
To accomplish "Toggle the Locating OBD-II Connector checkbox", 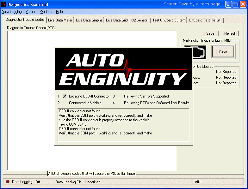I will coord(65,96).
